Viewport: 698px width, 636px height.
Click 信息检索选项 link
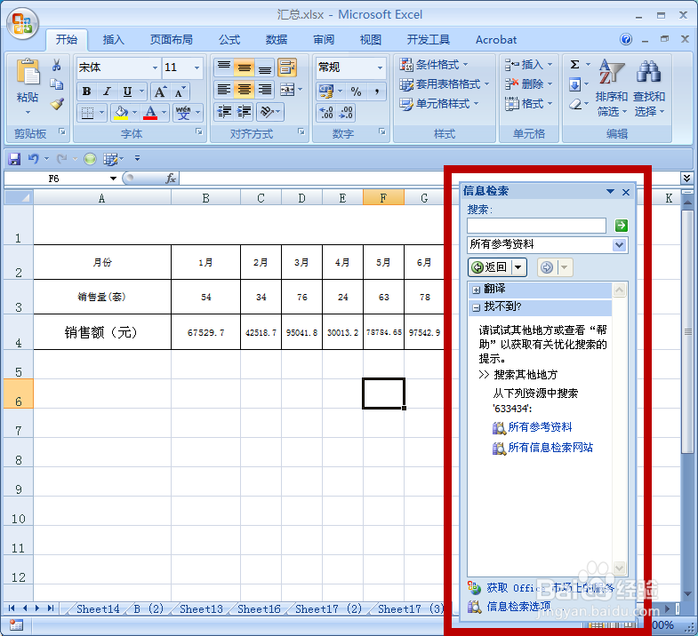click(518, 606)
